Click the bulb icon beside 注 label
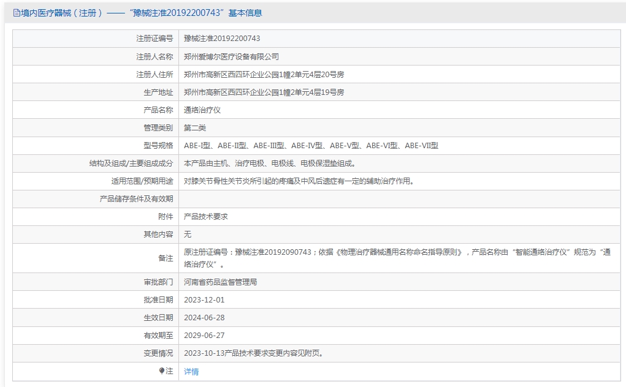This screenshot has height=387, width=626. coord(162,371)
